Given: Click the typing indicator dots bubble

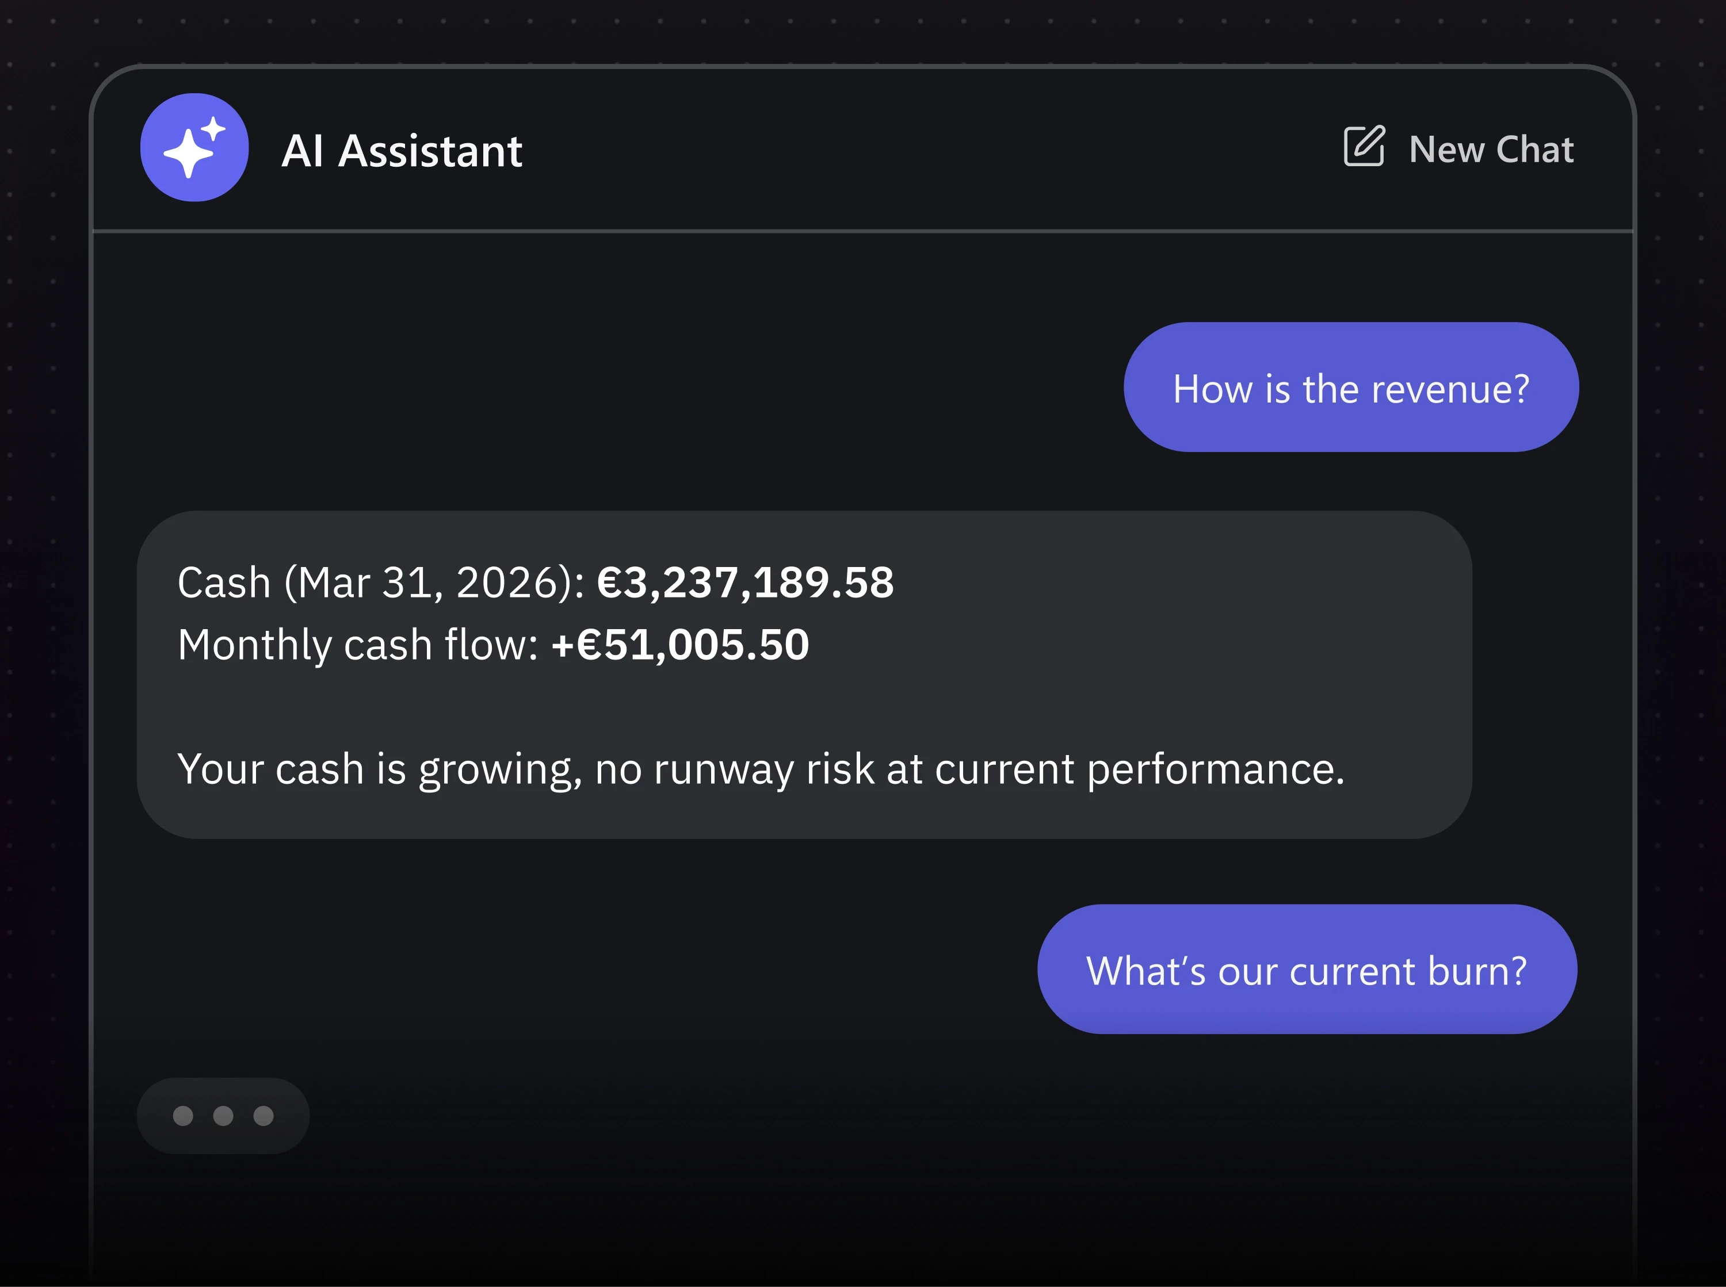Looking at the screenshot, I should point(223,1116).
